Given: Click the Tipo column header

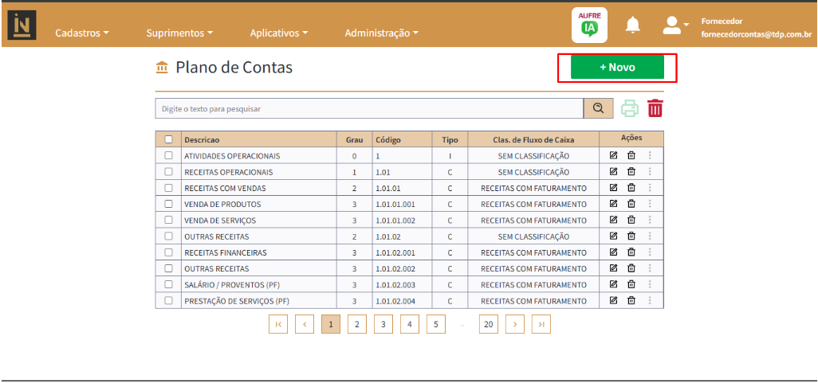Looking at the screenshot, I should [450, 139].
